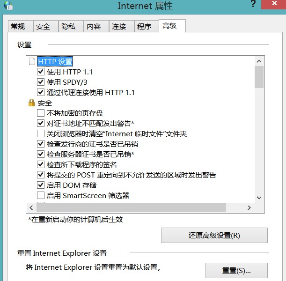
Task: Toggle 使用 SPDY/3 checkbox
Action: (x=41, y=82)
